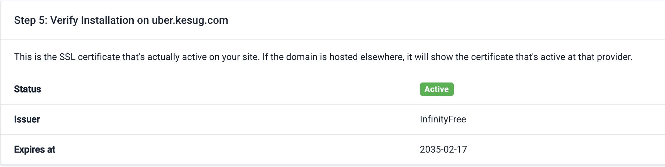The height and width of the screenshot is (167, 665).
Task: Click uber.kesug.com in the heading
Action: pos(190,20)
